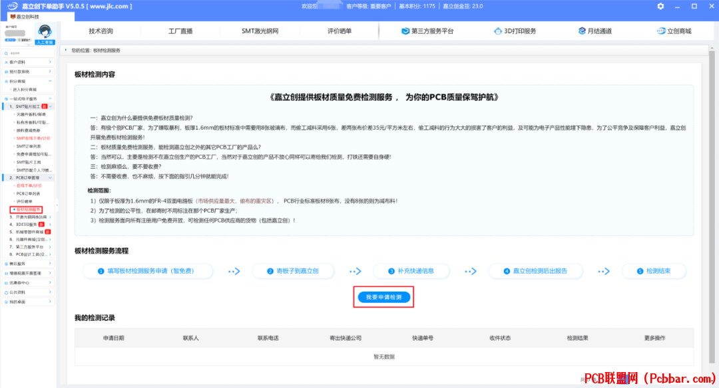
Task: Click the 申请日期 column header
Action: [x=114, y=338]
